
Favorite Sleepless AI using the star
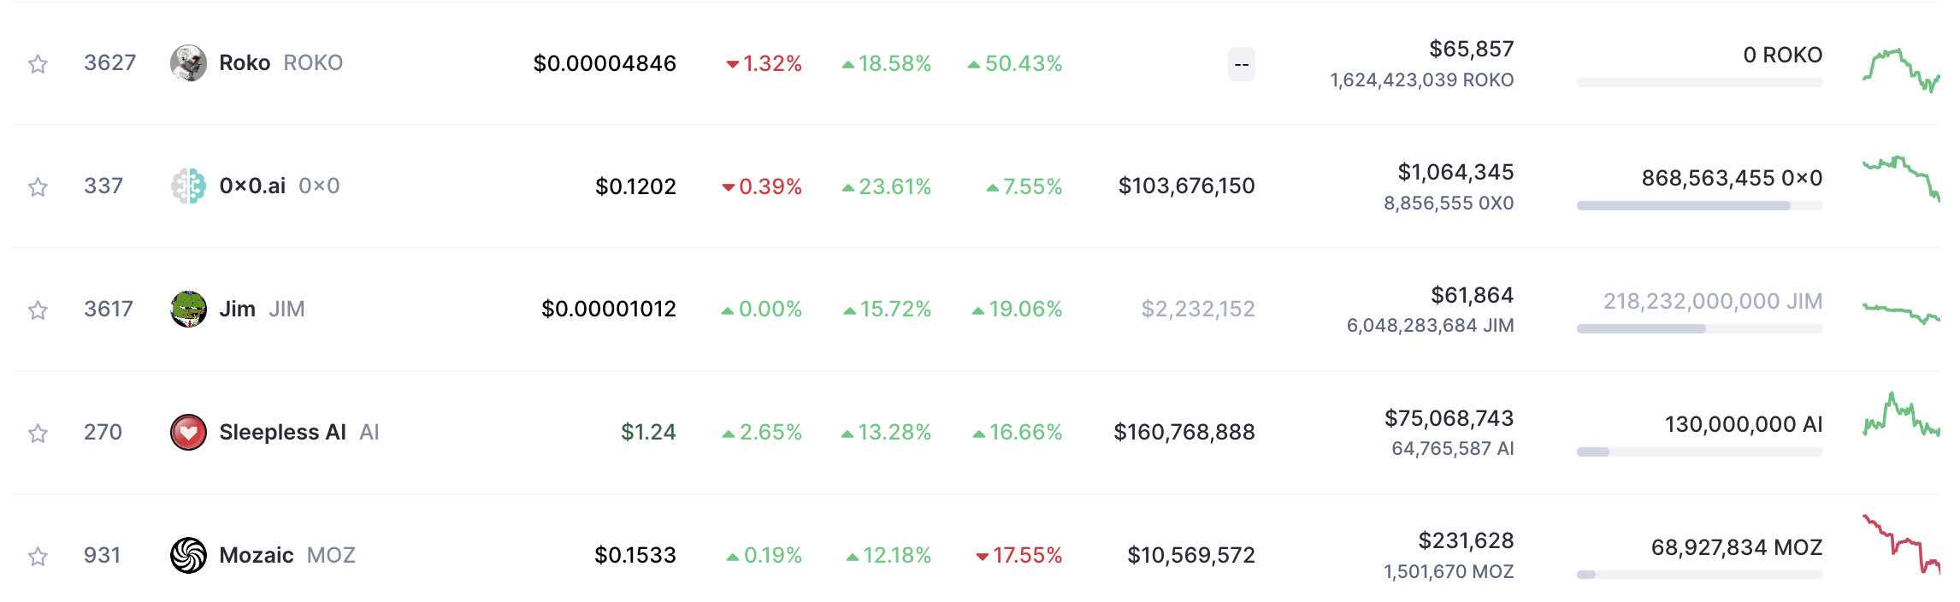click(x=38, y=434)
